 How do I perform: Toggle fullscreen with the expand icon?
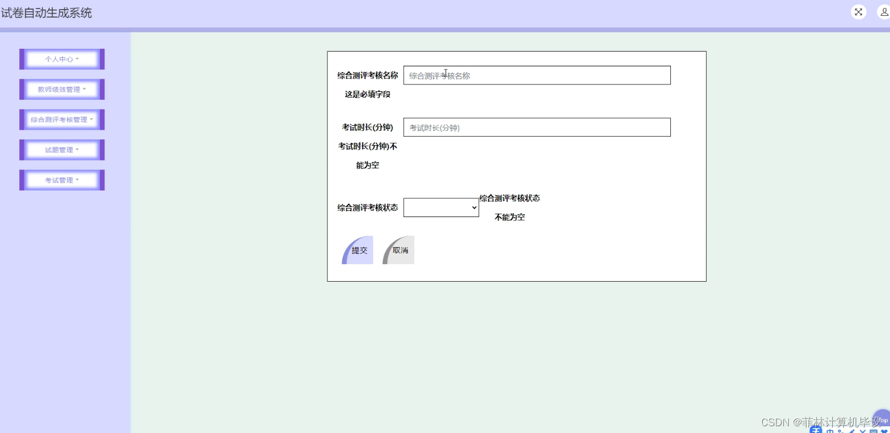(858, 12)
